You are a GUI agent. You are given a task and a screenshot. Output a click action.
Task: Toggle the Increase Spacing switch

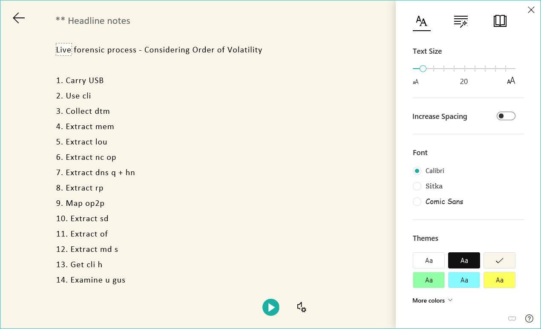506,116
